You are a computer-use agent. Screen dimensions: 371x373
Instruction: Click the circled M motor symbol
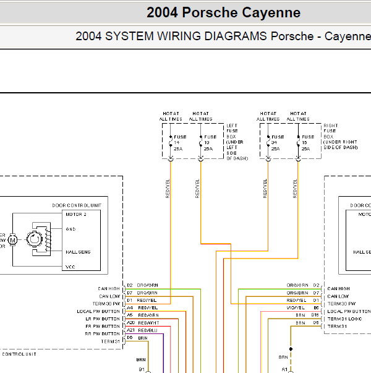click(x=12, y=240)
